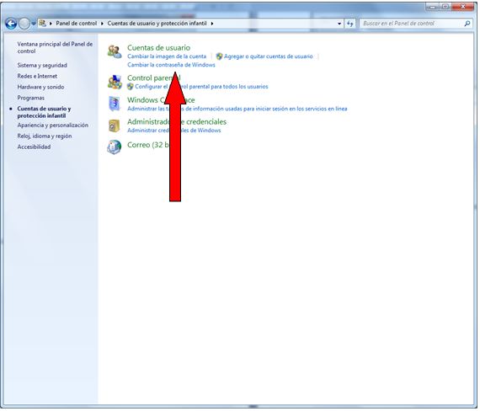Open Windows CardSpace heading
The height and width of the screenshot is (411, 480).
(x=161, y=100)
